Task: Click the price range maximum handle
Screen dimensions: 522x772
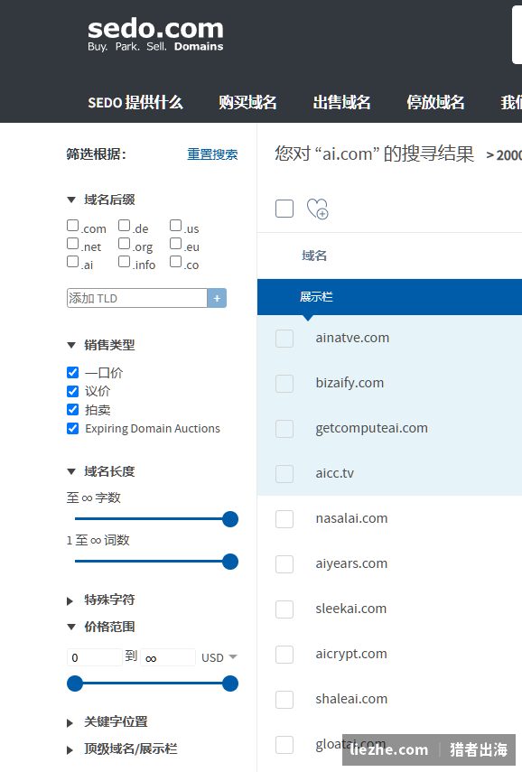Action: point(230,684)
